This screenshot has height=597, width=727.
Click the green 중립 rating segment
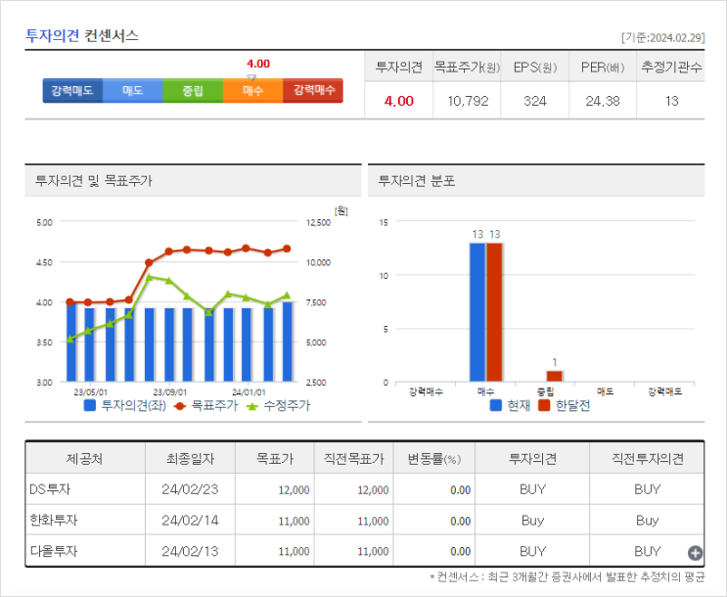click(x=193, y=90)
